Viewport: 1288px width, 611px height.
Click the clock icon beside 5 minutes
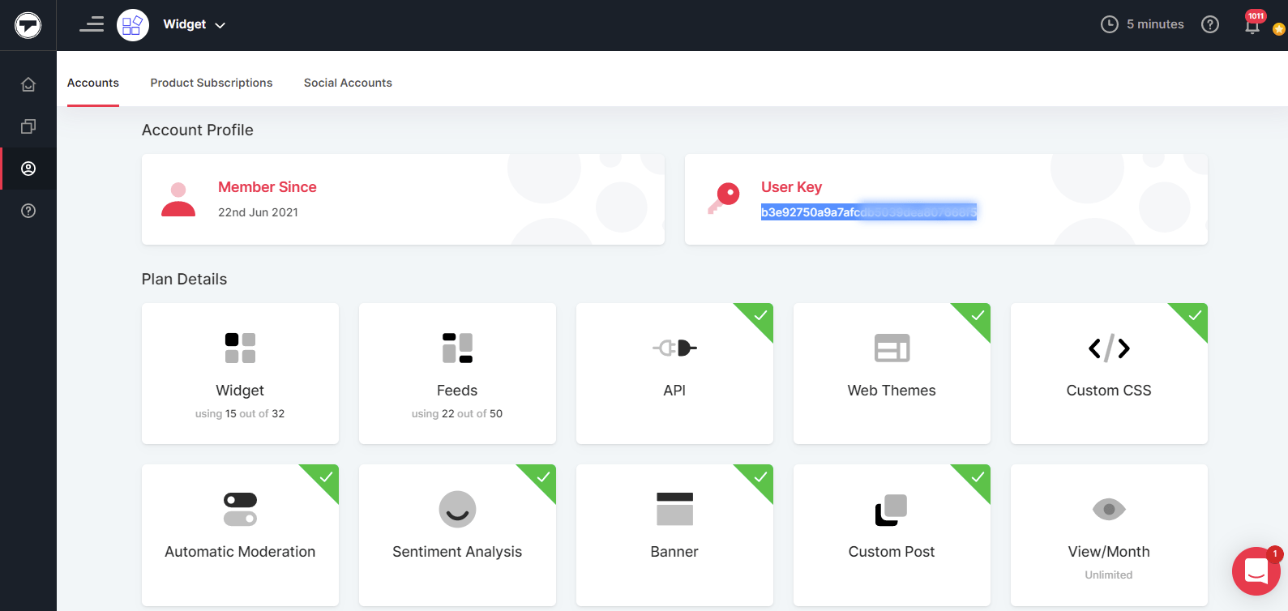pyautogui.click(x=1109, y=24)
